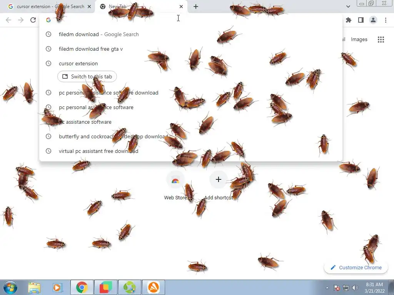
Task: Open the Google apps grid
Action: pos(381,40)
